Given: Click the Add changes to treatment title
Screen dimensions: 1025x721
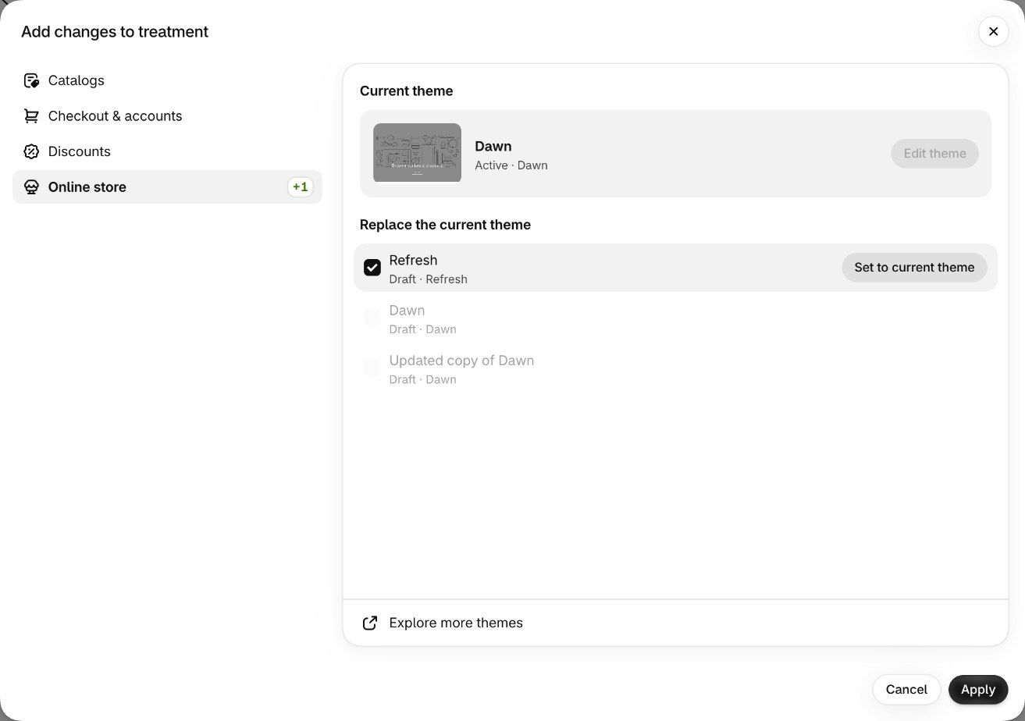Looking at the screenshot, I should (x=115, y=32).
